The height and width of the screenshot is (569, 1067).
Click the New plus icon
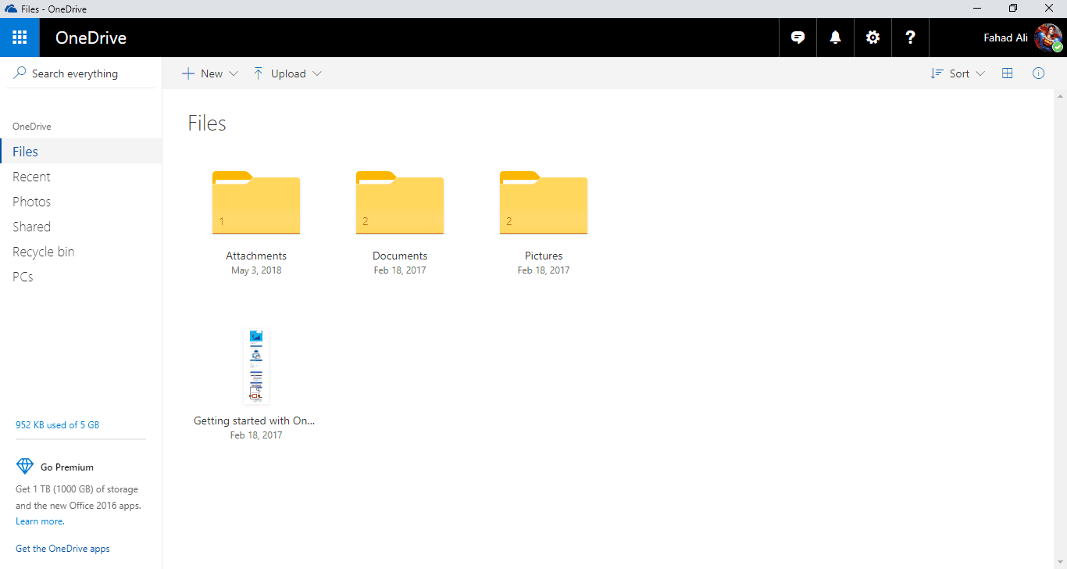[187, 73]
